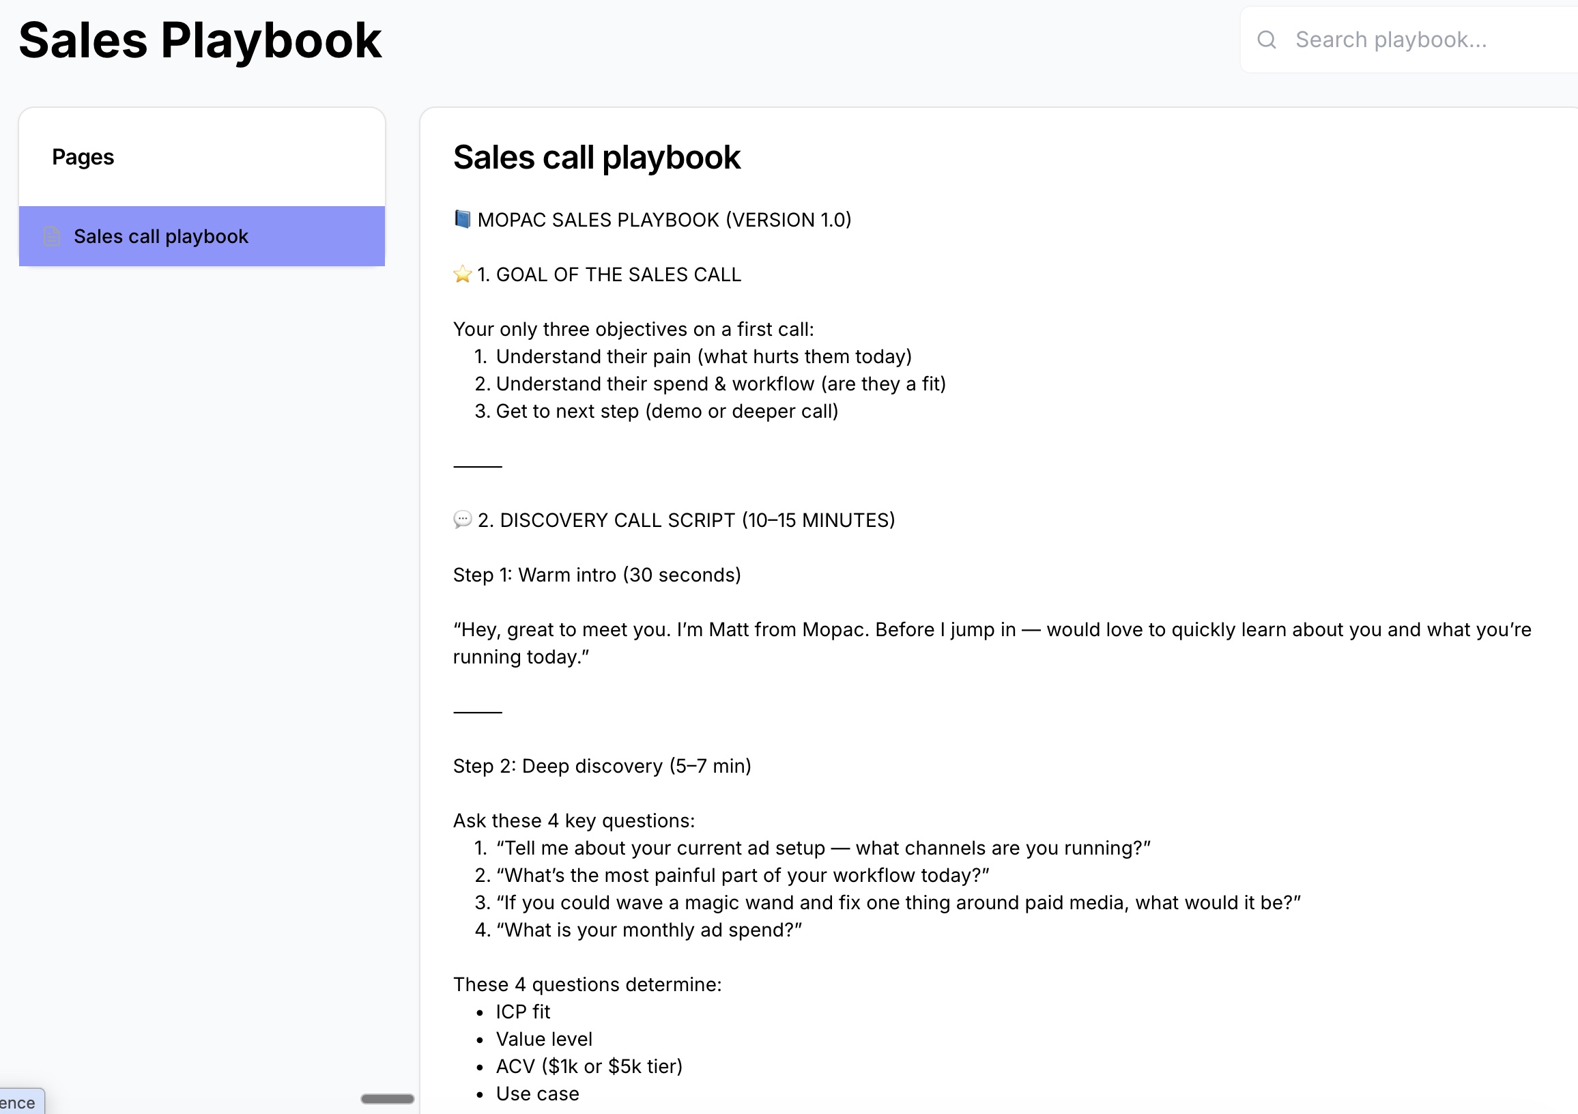Click the GOAL OF THE SALES CALL heading
Image resolution: width=1578 pixels, height=1114 pixels.
pyautogui.click(x=609, y=275)
